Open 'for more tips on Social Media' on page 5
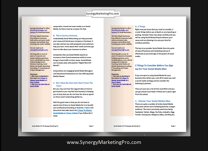The width and height of the screenshot is (208, 151). 121,85
